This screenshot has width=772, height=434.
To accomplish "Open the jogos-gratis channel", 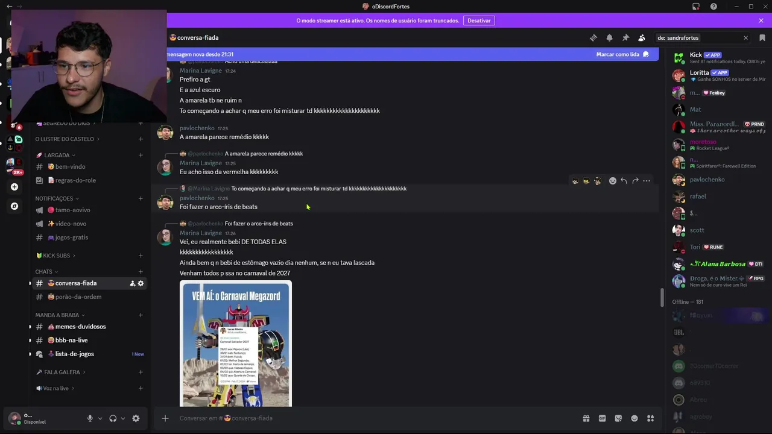I will tap(90, 237).
